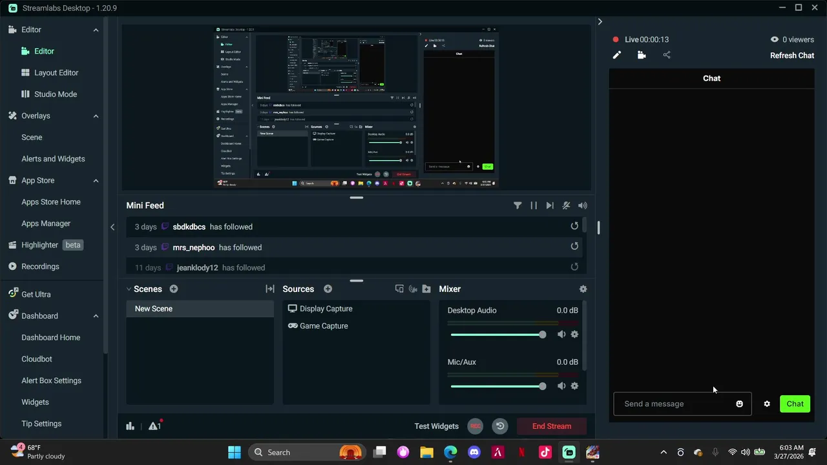
Task: Click the End Stream button
Action: pyautogui.click(x=552, y=426)
